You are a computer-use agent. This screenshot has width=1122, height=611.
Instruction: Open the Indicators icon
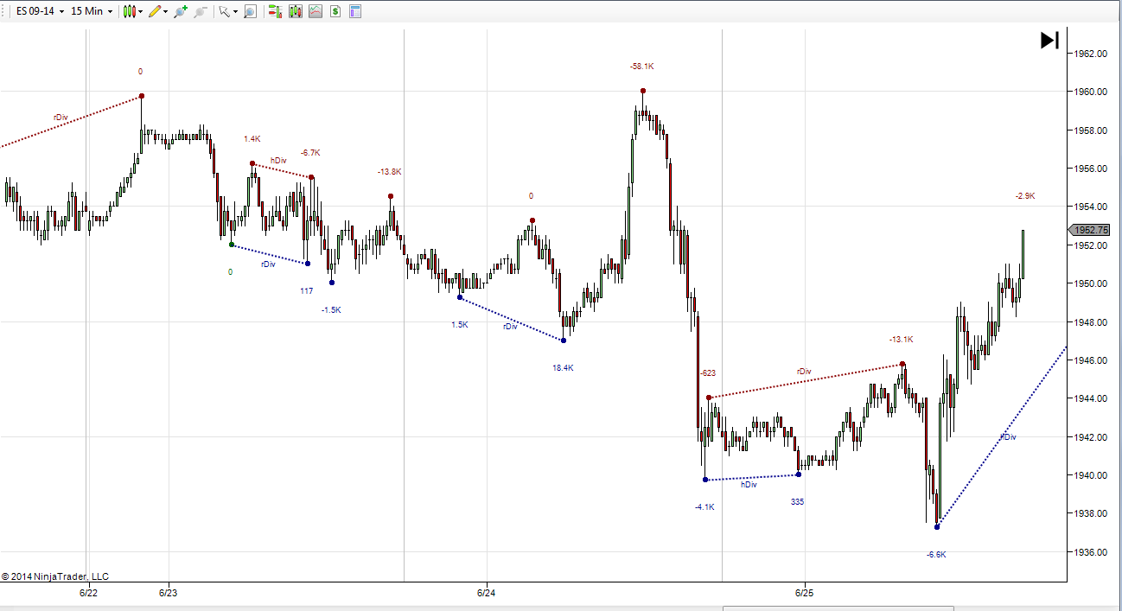click(x=316, y=11)
